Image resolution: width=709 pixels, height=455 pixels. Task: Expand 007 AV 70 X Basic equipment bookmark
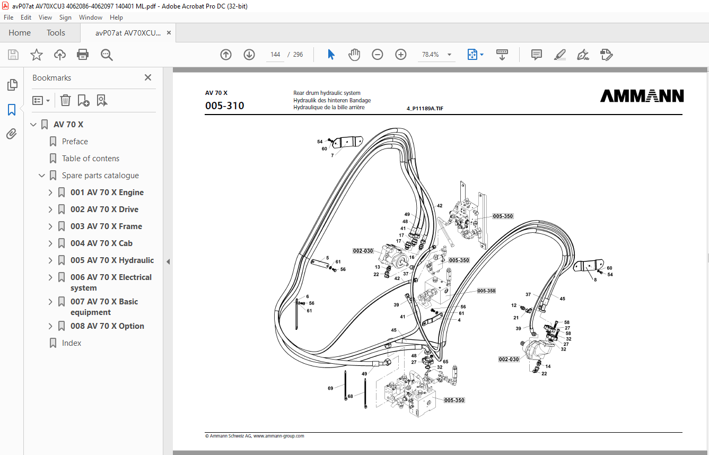[x=51, y=302]
